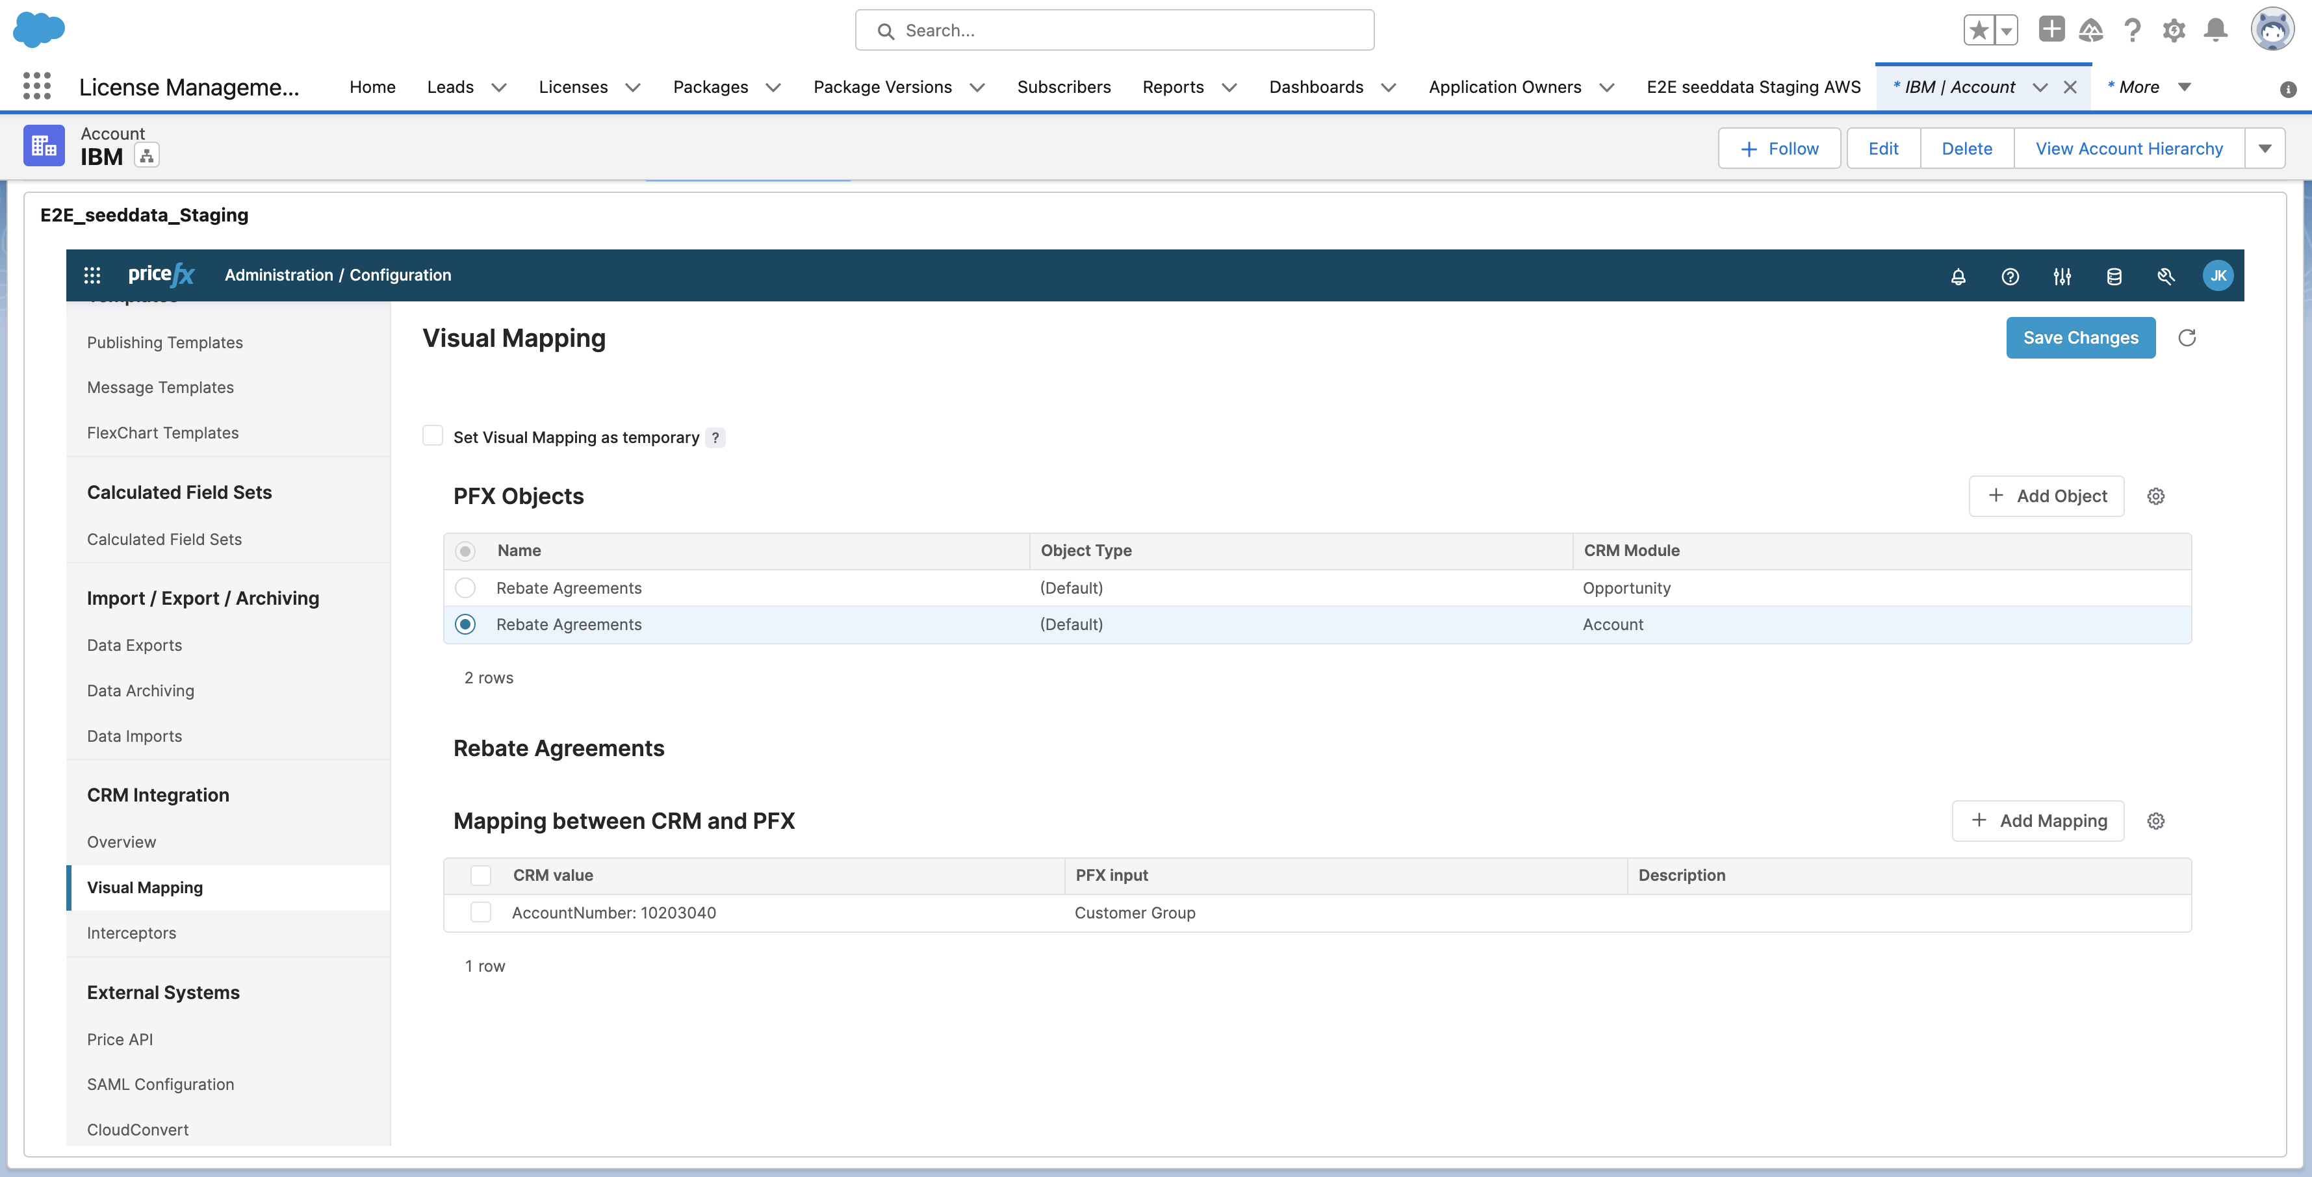Open Pricefx settings sliders icon
This screenshot has height=1177, width=2312.
point(2062,276)
